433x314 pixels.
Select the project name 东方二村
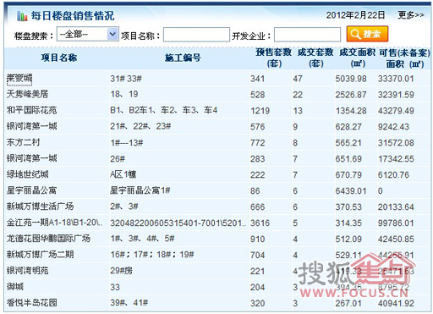[x=24, y=142]
